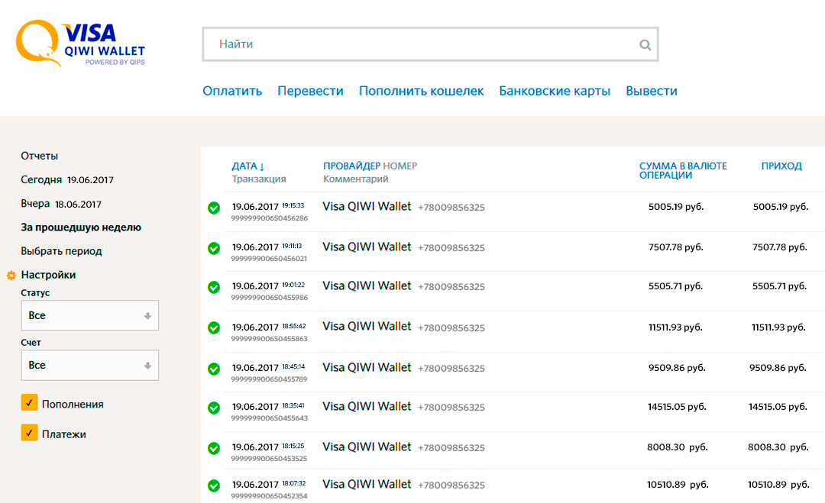Click phone +78009856325 in the 18:45:14 row
This screenshot has width=825, height=503.
pos(451,369)
